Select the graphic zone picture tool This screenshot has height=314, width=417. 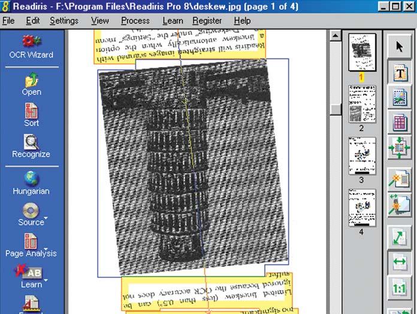400,97
